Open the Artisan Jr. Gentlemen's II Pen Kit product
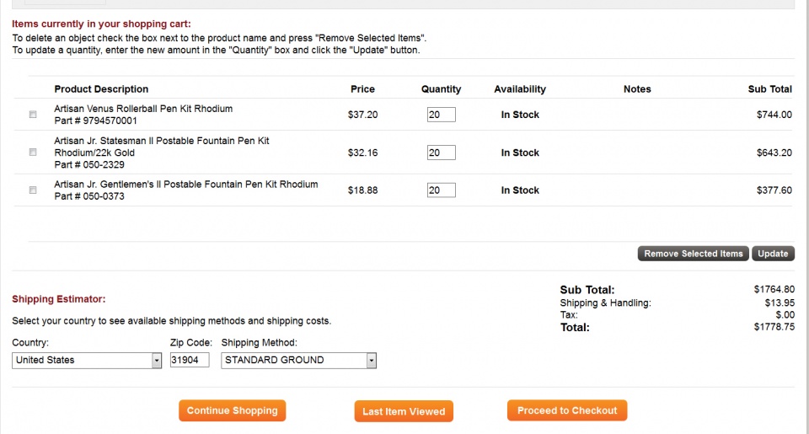Image resolution: width=809 pixels, height=434 pixels. pyautogui.click(x=185, y=185)
